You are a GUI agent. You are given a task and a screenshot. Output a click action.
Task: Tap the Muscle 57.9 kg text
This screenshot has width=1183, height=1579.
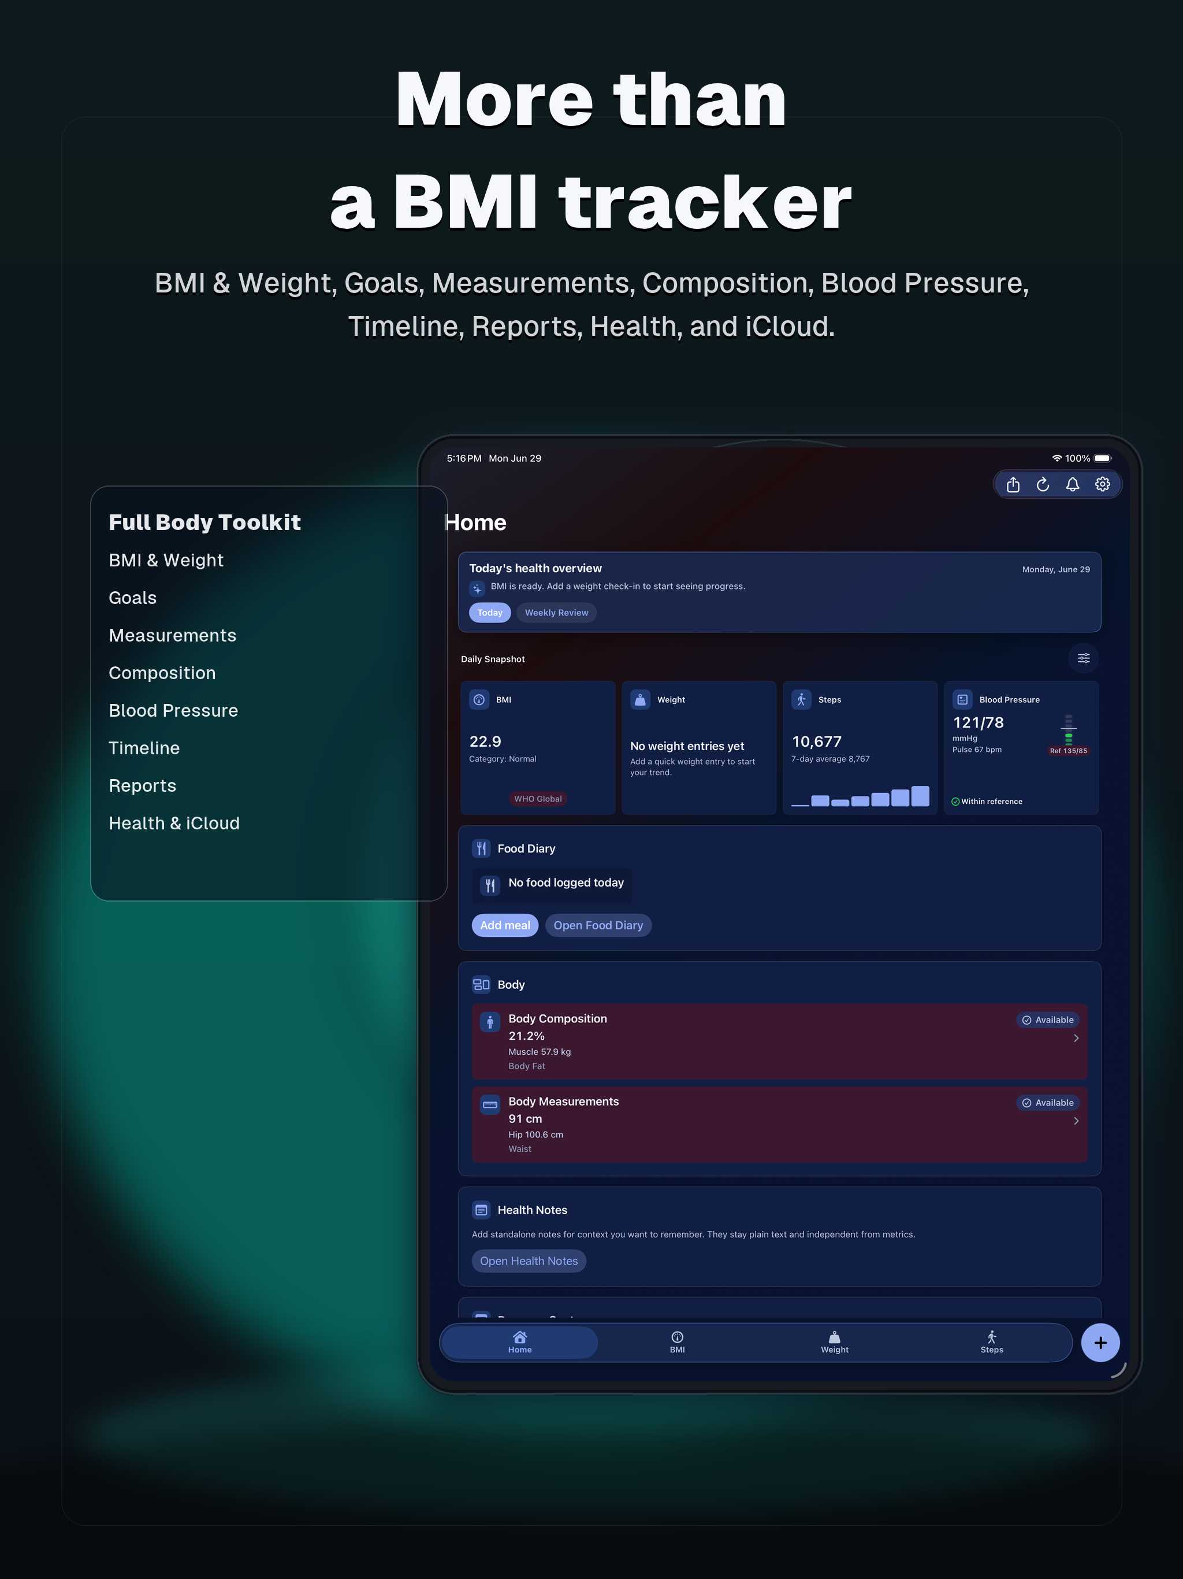click(540, 1051)
